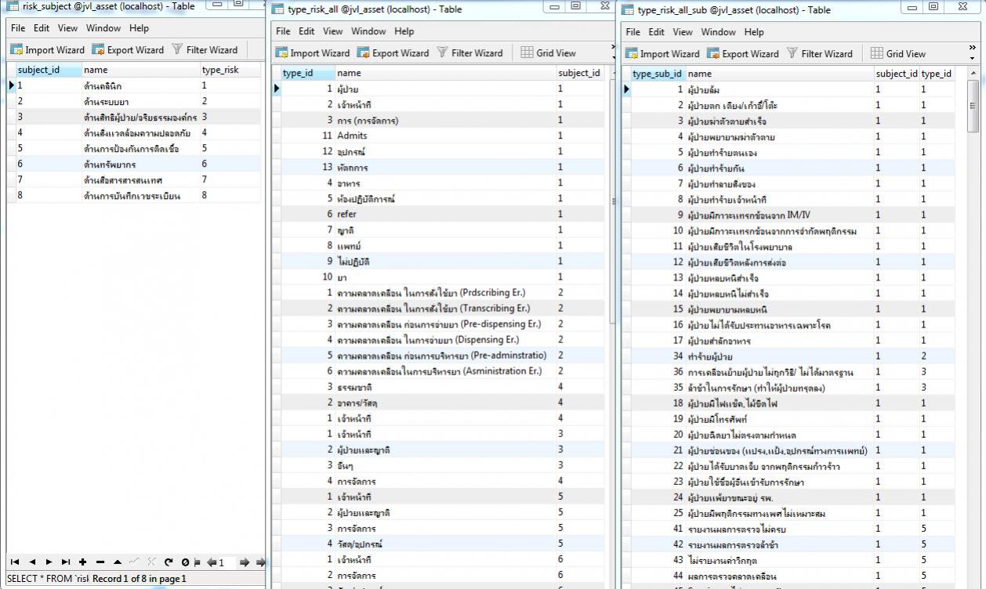Add a new record with plus icon
The height and width of the screenshot is (589, 986).
pos(83,562)
